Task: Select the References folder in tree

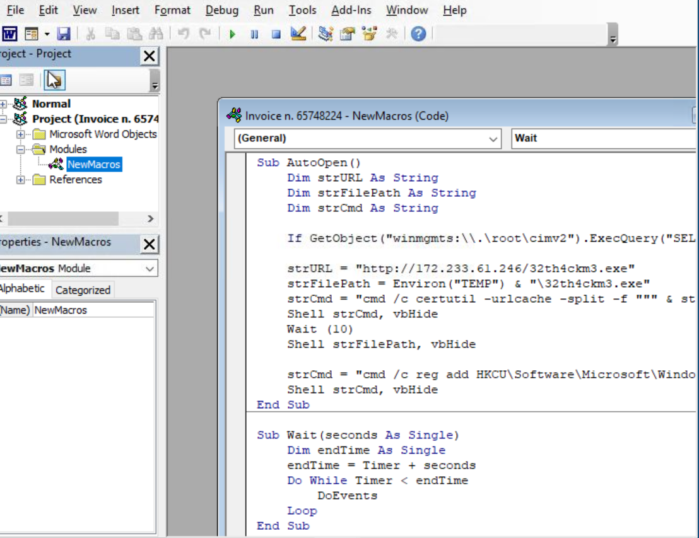Action: tap(75, 180)
